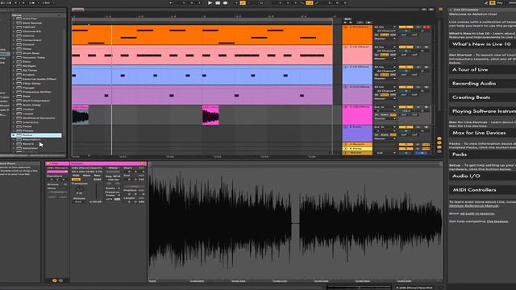Toggle the orange track's activator button
The height and width of the screenshot is (290, 516).
pos(406,27)
